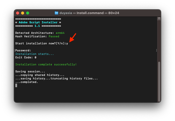Click the split pane icon above the scrollbar
This screenshot has height=121, width=175.
159,18
